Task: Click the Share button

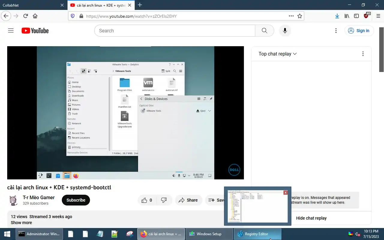Action: pos(188,200)
